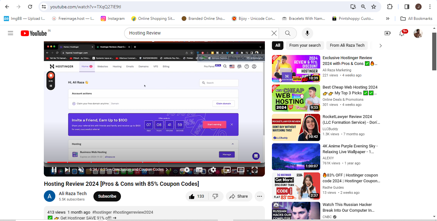Open Ali Raza Tech channel name link
Viewport: 437px width, 221px height.
click(73, 193)
